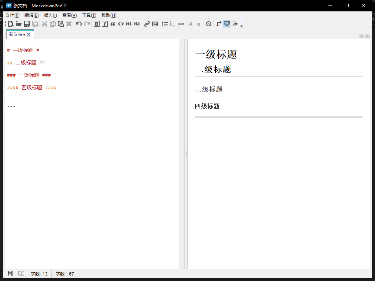Toggle the layout orientation arrow icon
The image size is (375, 281).
tap(219, 24)
